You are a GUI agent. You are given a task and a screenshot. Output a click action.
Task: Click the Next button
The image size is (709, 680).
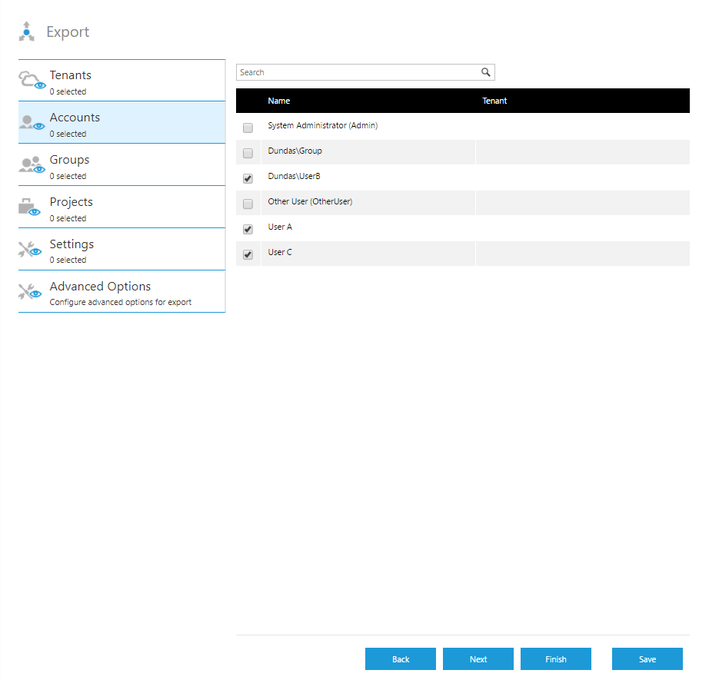tap(478, 658)
